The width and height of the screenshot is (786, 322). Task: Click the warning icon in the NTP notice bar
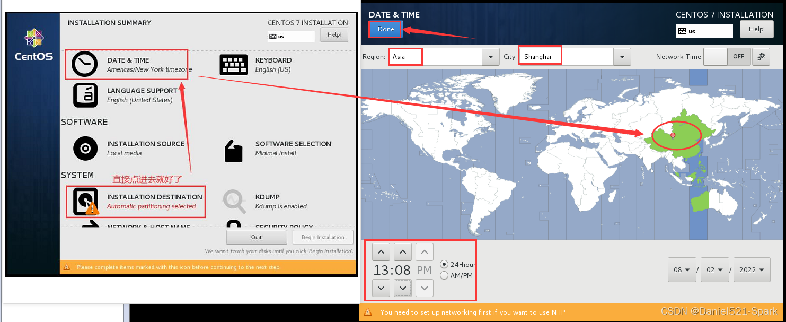(367, 312)
